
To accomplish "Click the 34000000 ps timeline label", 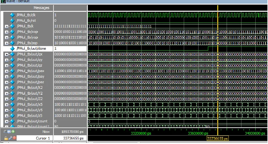I will coord(255,133).
